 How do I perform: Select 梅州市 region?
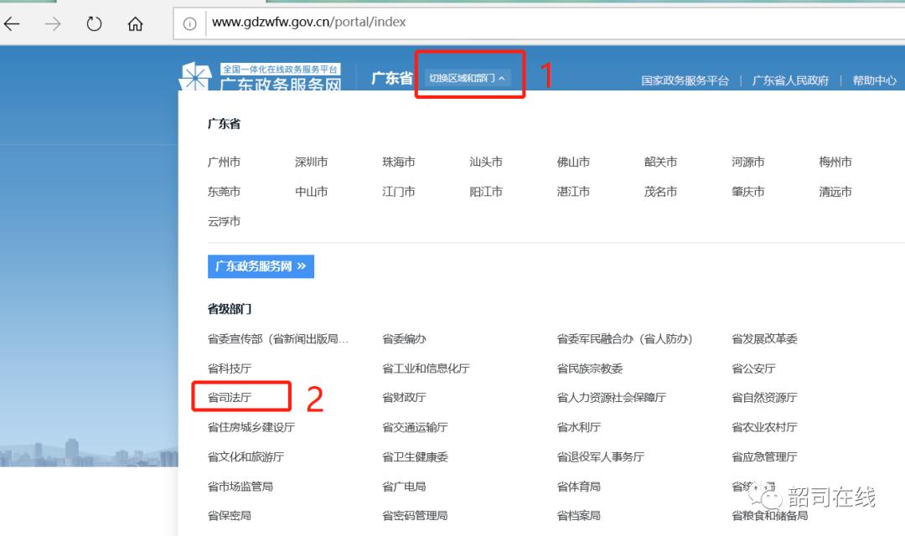[835, 162]
